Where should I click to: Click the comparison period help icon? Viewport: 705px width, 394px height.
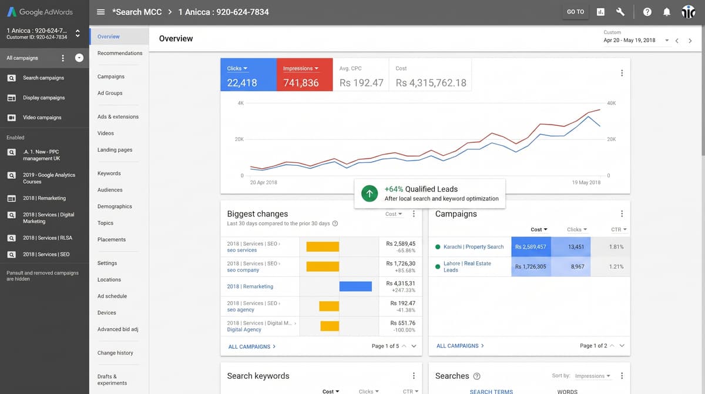click(x=335, y=223)
